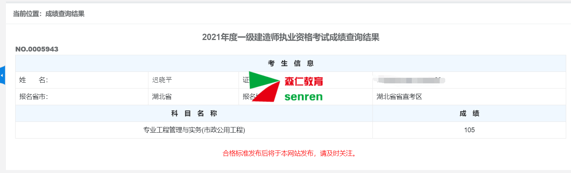Click the 成绩 column header

click(469, 113)
